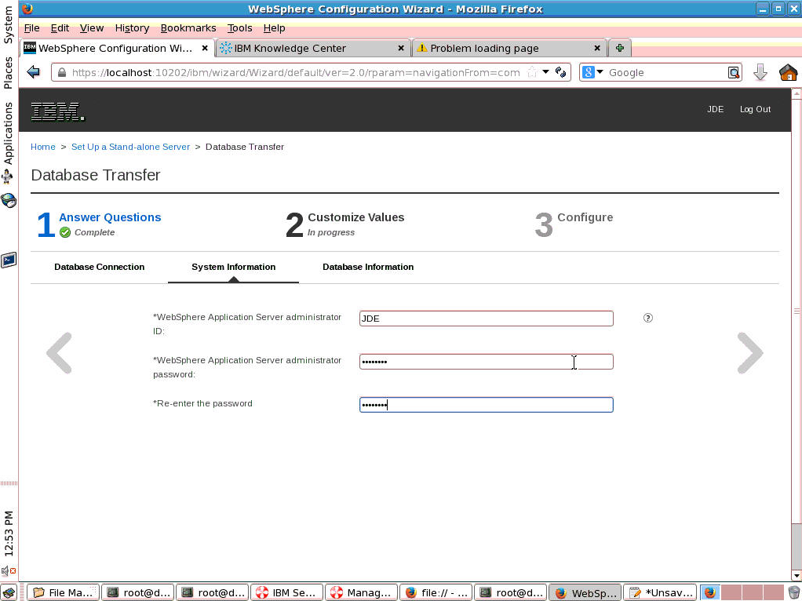Image resolution: width=802 pixels, height=601 pixels.
Task: Close the WebSphere Configuration Wizard tab
Action: click(x=205, y=48)
